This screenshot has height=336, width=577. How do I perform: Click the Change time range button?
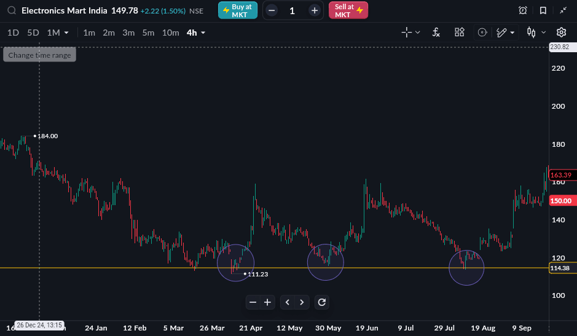pos(40,55)
